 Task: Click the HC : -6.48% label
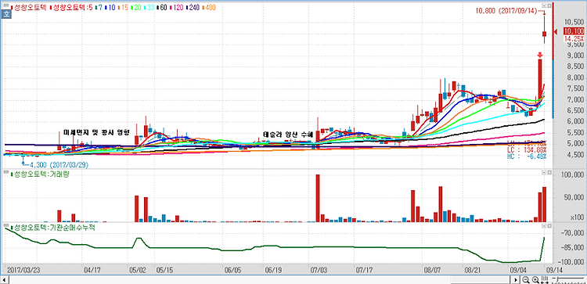pos(526,156)
